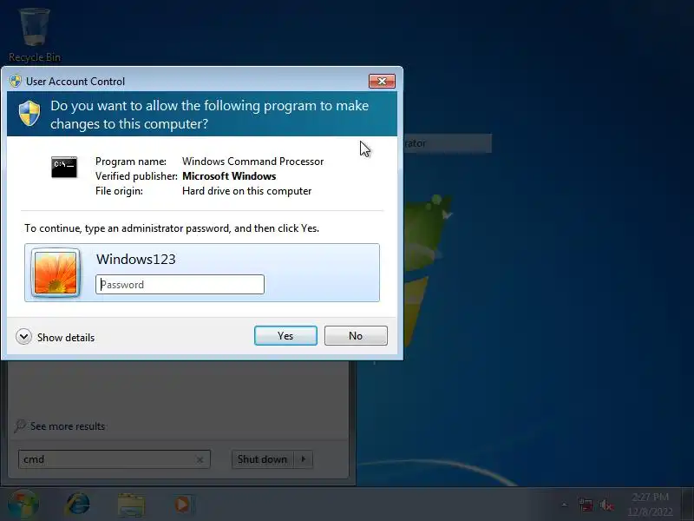This screenshot has width=694, height=521.
Task: Launch Internet Explorer from the taskbar
Action: [78, 505]
